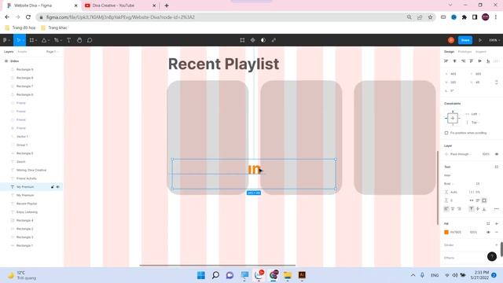
Task: Select the Recent Playlist layer
Action: click(x=27, y=204)
